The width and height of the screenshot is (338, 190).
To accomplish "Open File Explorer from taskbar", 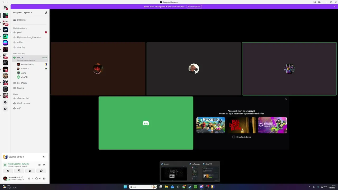I will click(x=166, y=187).
